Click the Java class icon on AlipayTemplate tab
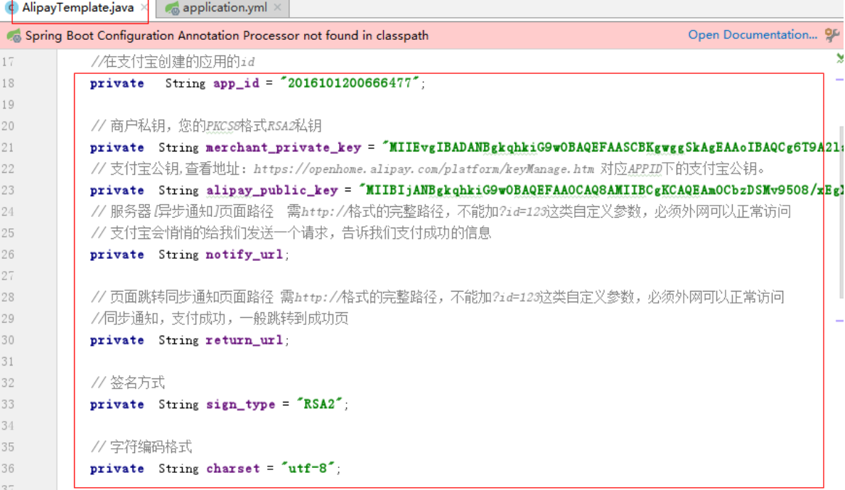This screenshot has height=490, width=845. pos(11,8)
